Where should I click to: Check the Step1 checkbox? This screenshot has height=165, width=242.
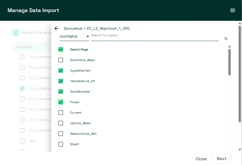[61, 144]
